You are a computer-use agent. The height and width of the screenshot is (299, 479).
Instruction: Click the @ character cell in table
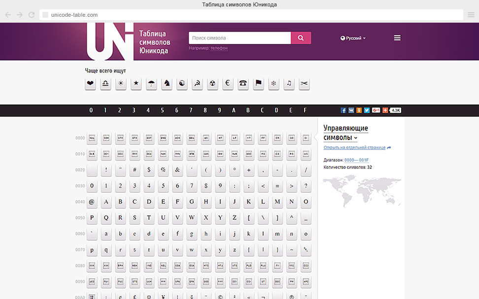coord(92,201)
